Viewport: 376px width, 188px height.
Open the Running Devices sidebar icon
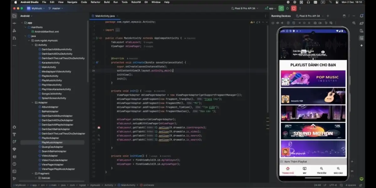point(362,38)
